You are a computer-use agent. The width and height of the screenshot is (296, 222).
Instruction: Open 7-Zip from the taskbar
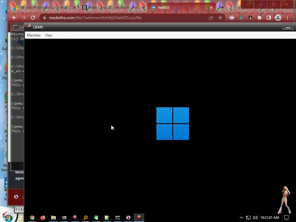tap(64, 218)
